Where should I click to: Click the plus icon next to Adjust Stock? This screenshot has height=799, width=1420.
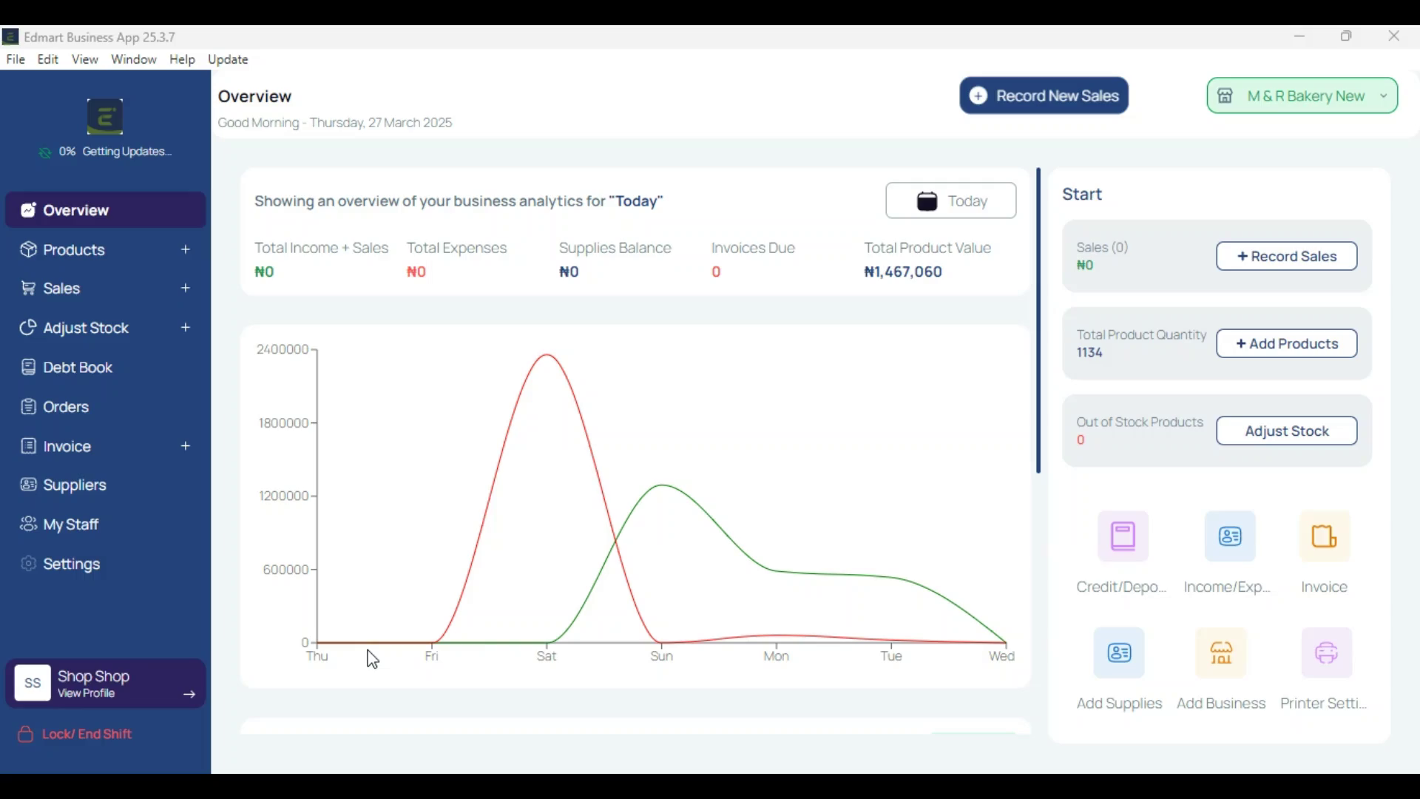[186, 328]
